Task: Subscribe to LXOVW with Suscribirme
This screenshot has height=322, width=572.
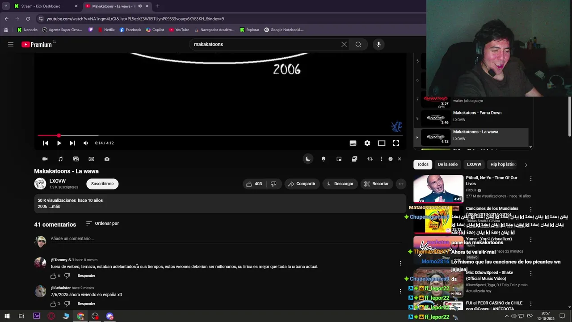Action: (x=102, y=184)
